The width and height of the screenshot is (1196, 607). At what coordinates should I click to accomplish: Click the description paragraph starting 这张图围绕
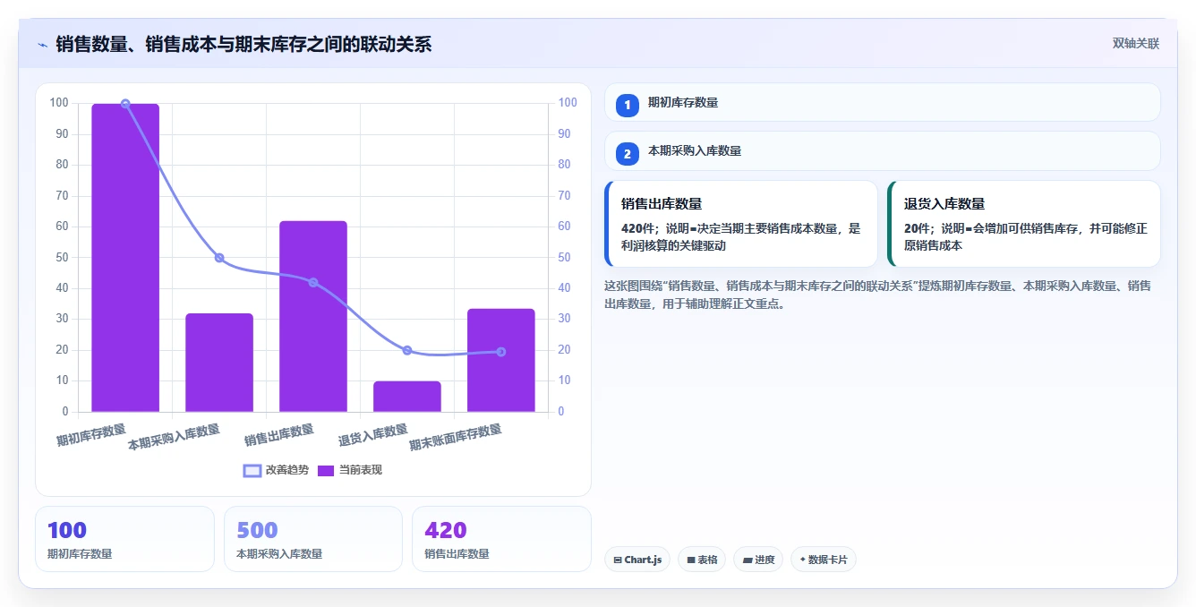[878, 295]
